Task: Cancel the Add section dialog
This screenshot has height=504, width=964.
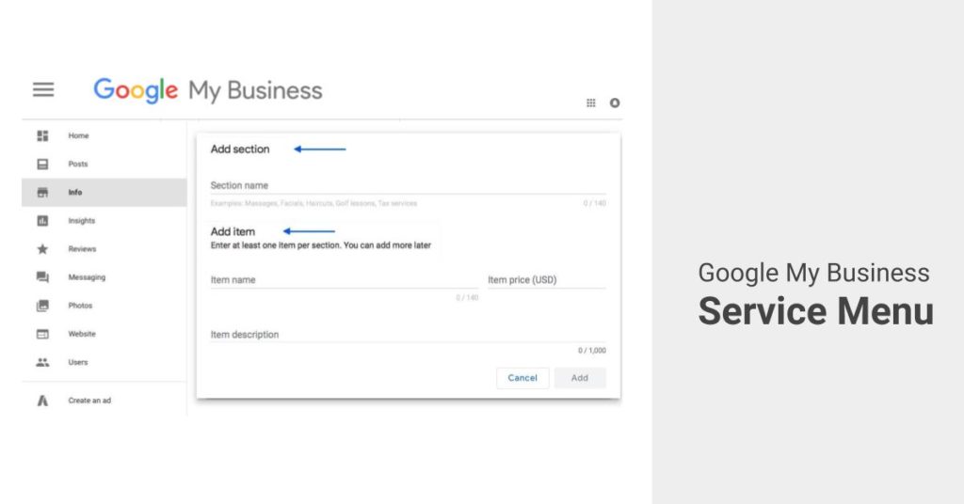Action: pos(522,378)
